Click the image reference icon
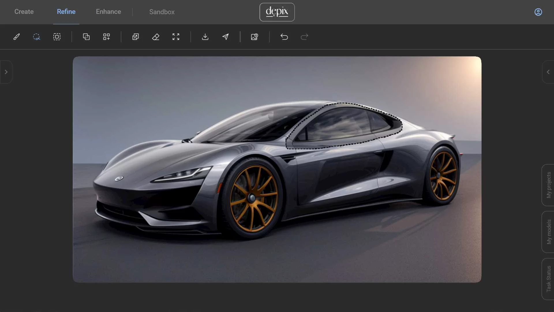Screen dimensions: 554x312 [254, 37]
